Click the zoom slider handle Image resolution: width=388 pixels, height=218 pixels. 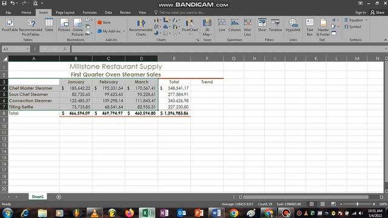[357, 204]
